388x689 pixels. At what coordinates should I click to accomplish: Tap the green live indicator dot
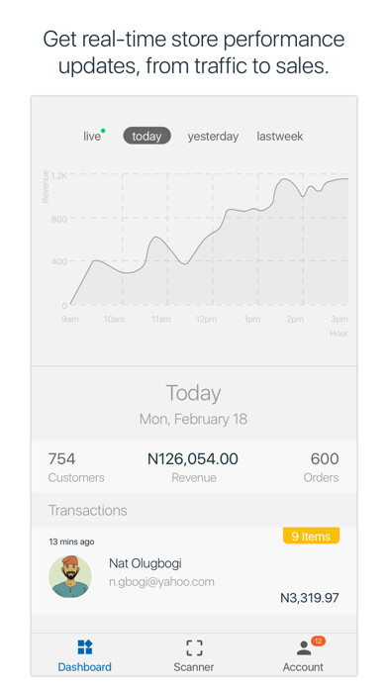point(103,131)
